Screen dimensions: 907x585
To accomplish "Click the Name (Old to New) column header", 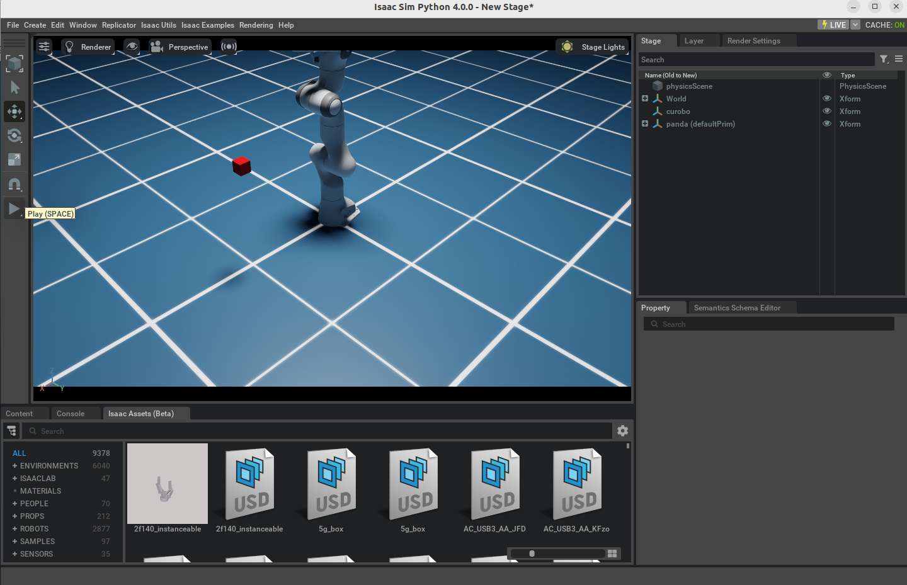I will pos(670,76).
